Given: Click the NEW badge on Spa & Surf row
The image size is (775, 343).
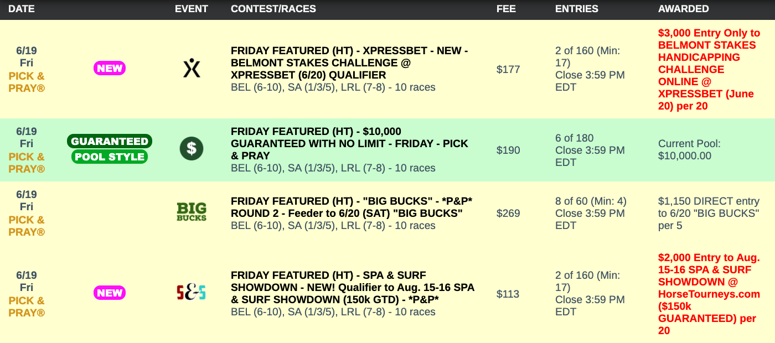Looking at the screenshot, I should click(110, 293).
